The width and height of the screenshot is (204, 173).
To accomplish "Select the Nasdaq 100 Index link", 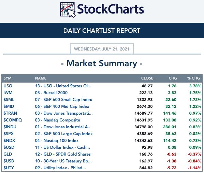I will pyautogui.click(x=57, y=141).
